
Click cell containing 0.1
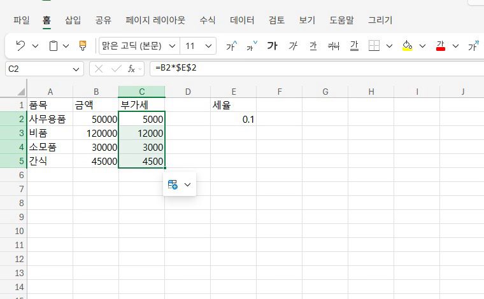pos(234,119)
